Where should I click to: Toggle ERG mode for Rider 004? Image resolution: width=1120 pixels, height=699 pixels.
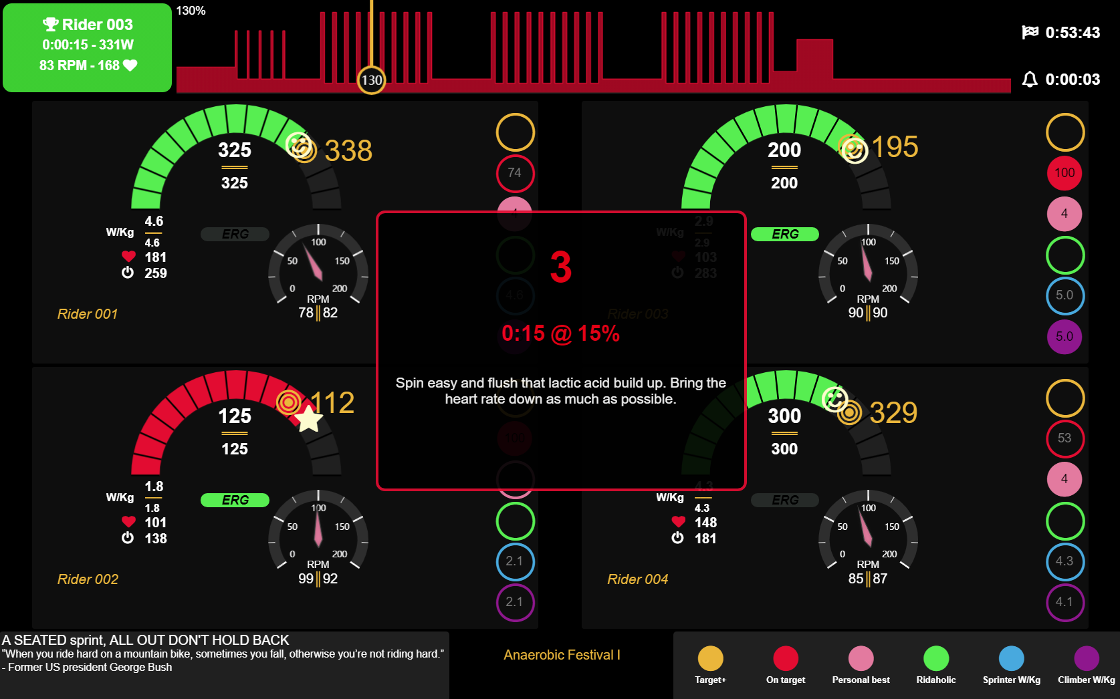point(785,501)
